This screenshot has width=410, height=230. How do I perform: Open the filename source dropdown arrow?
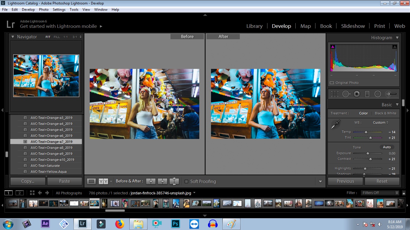point(194,193)
